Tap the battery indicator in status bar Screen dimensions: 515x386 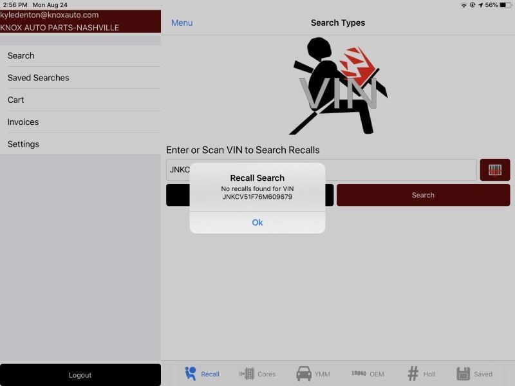click(x=505, y=5)
